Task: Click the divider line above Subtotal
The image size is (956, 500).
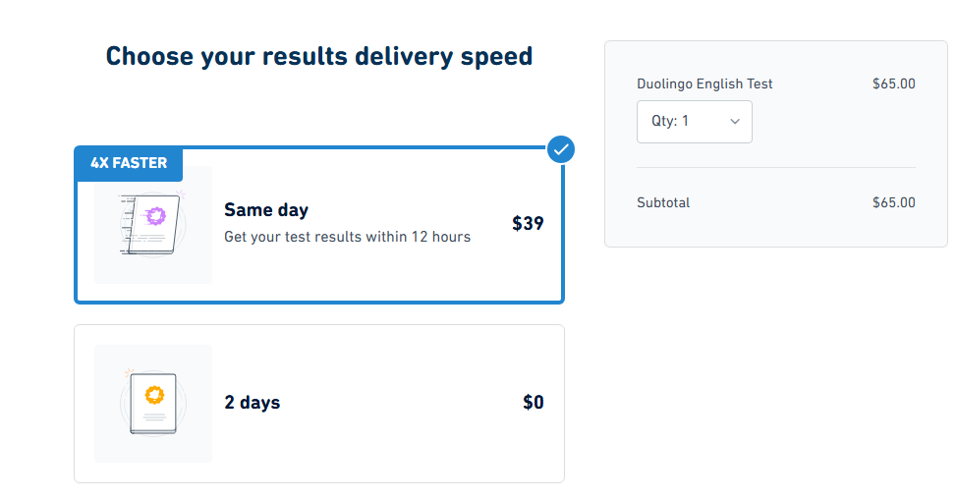Action: click(776, 168)
